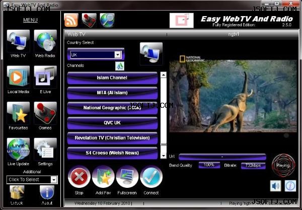This screenshot has height=210, width=302.
Task: Click the Bitrate 732kbps value
Action: [253, 166]
